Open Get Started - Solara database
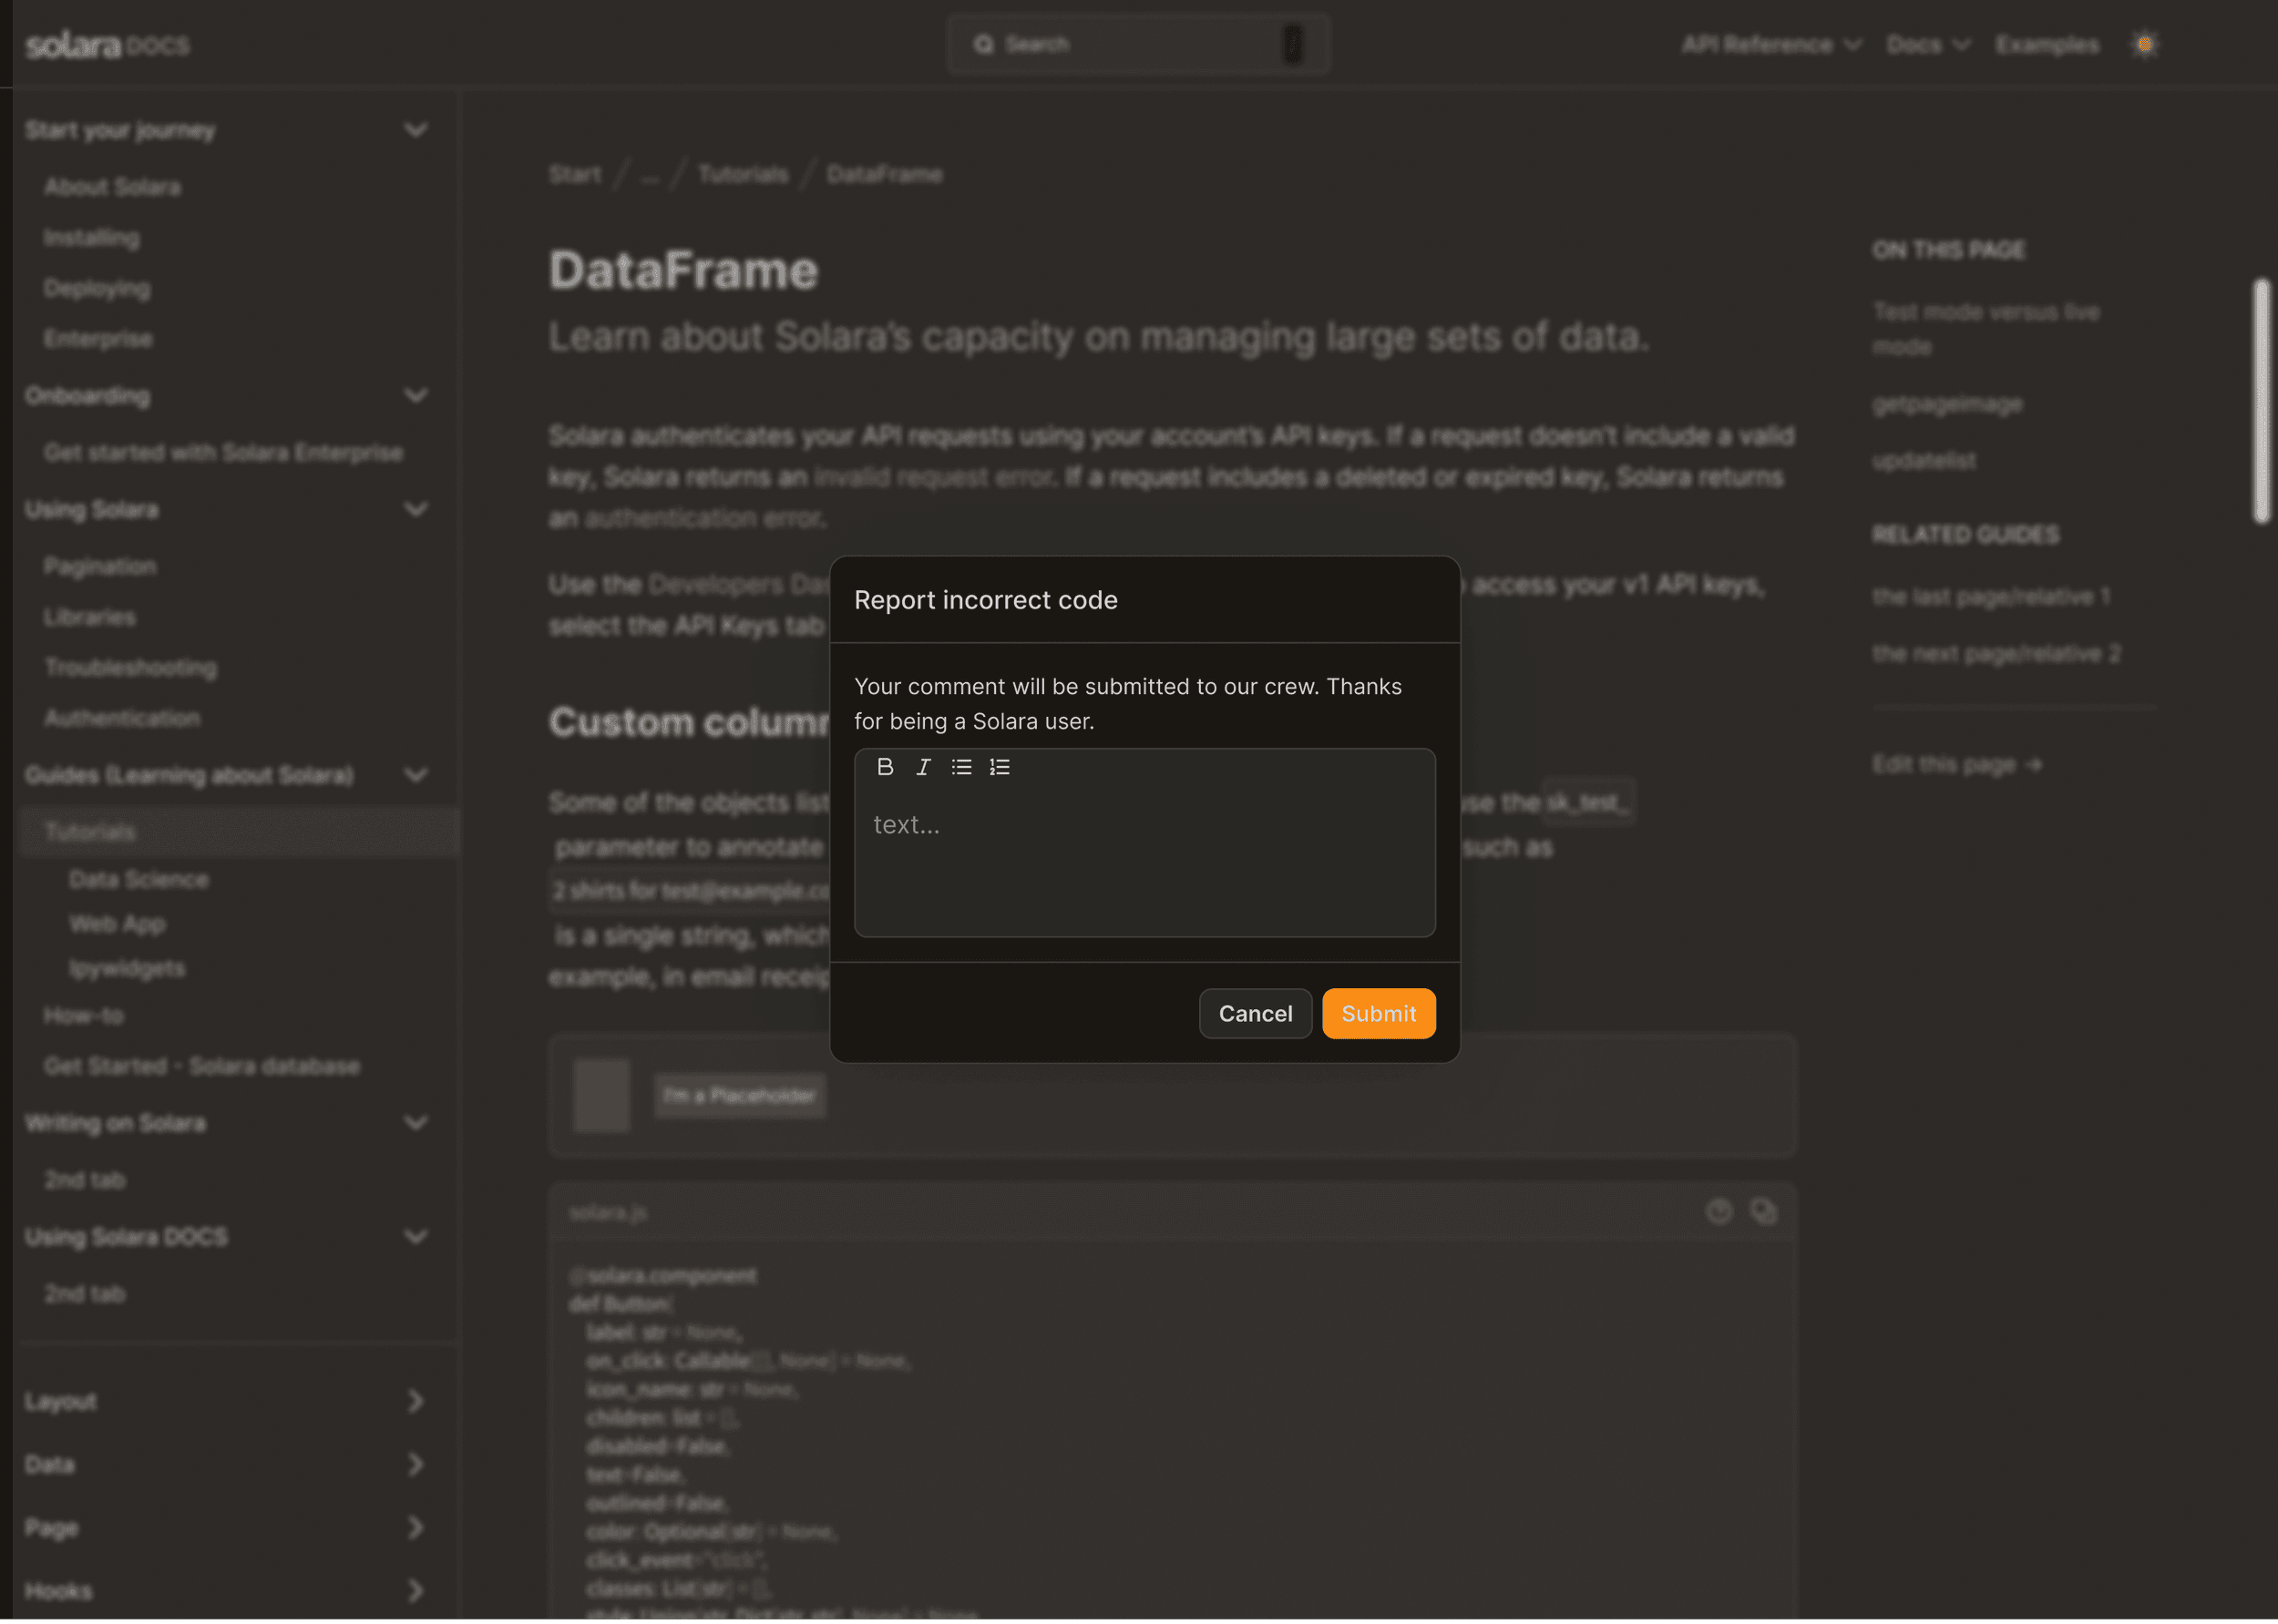The image size is (2278, 1624). pos(201,1066)
